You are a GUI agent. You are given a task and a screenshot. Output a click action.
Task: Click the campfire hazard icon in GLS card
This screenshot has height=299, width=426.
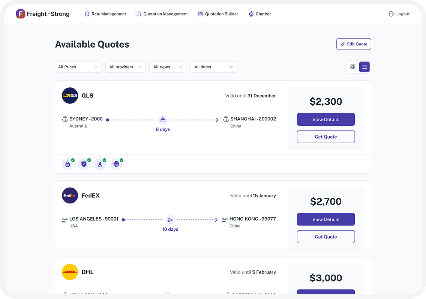pos(100,164)
